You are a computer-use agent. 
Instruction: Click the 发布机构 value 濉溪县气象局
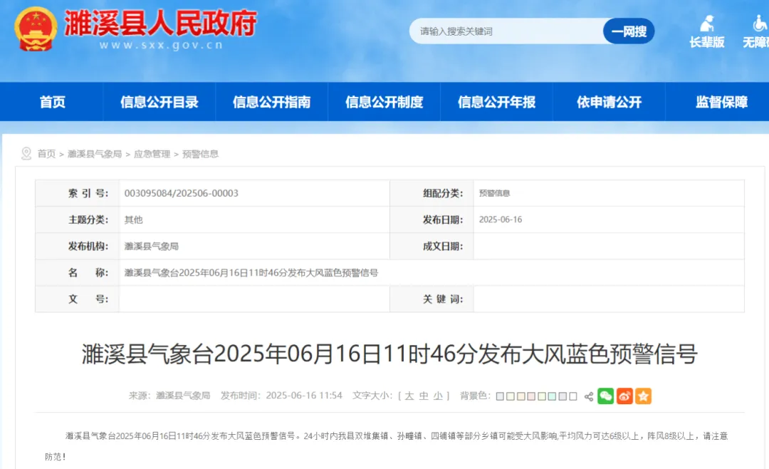(x=151, y=246)
